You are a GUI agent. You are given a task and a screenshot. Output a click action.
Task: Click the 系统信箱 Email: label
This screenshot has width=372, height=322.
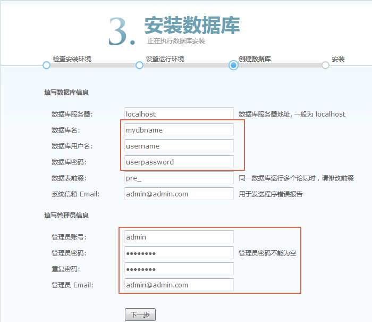tap(75, 194)
